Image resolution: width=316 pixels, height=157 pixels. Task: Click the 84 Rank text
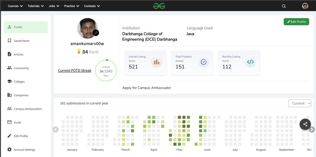click(90, 52)
